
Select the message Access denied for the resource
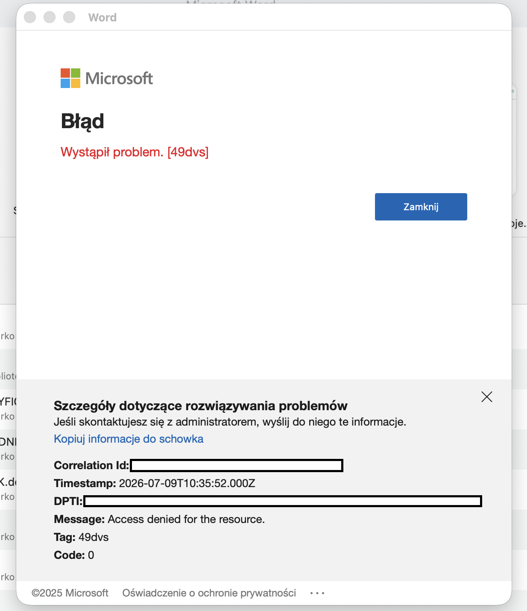pos(186,519)
